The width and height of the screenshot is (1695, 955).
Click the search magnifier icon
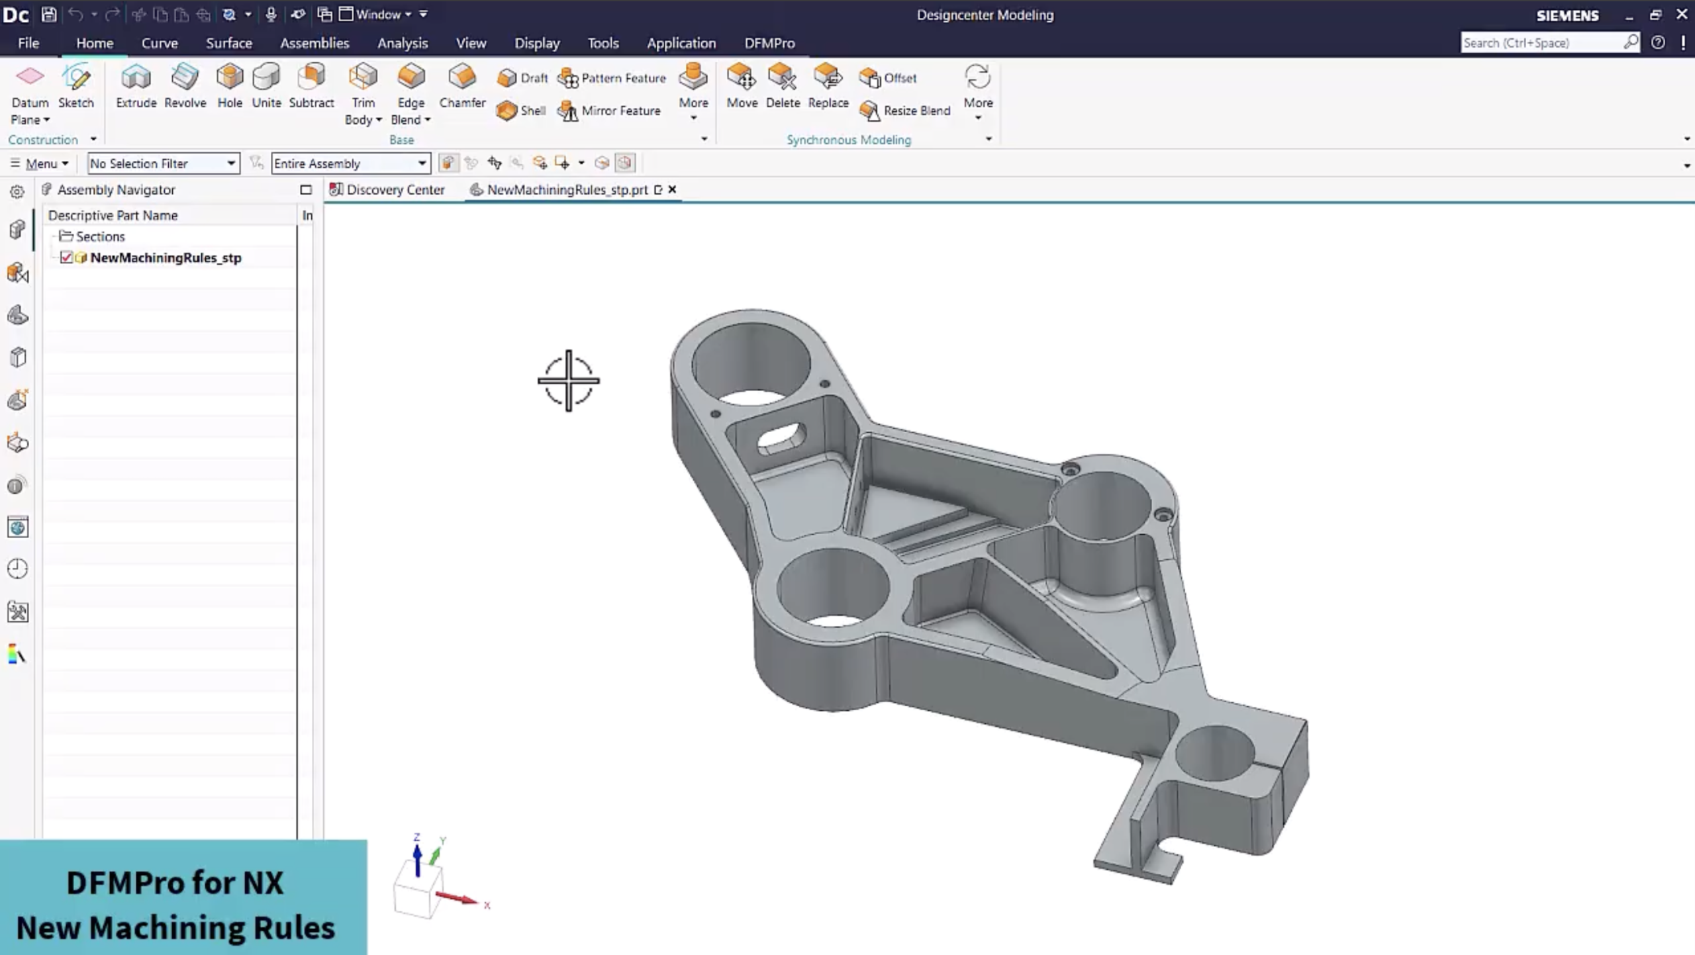[x=1631, y=42]
